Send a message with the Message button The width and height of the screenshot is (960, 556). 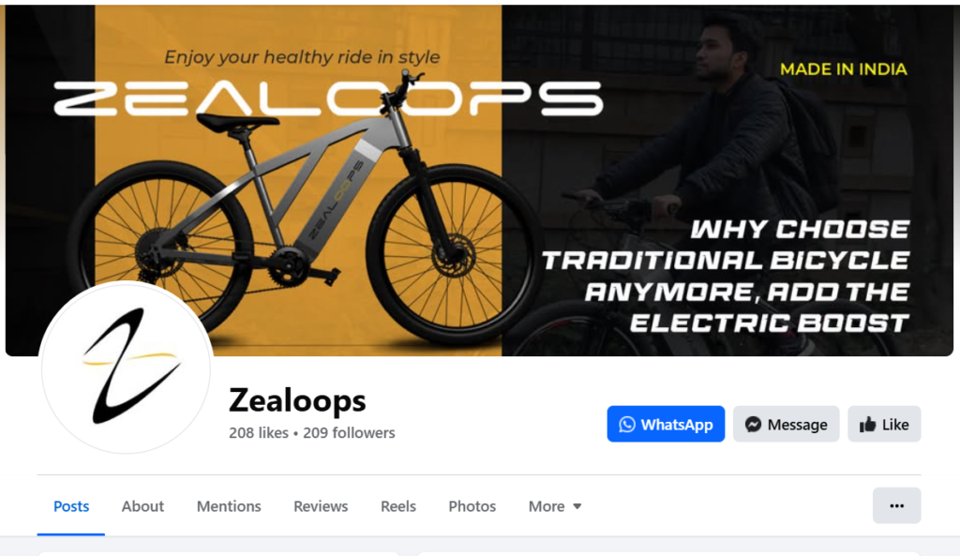click(x=787, y=424)
